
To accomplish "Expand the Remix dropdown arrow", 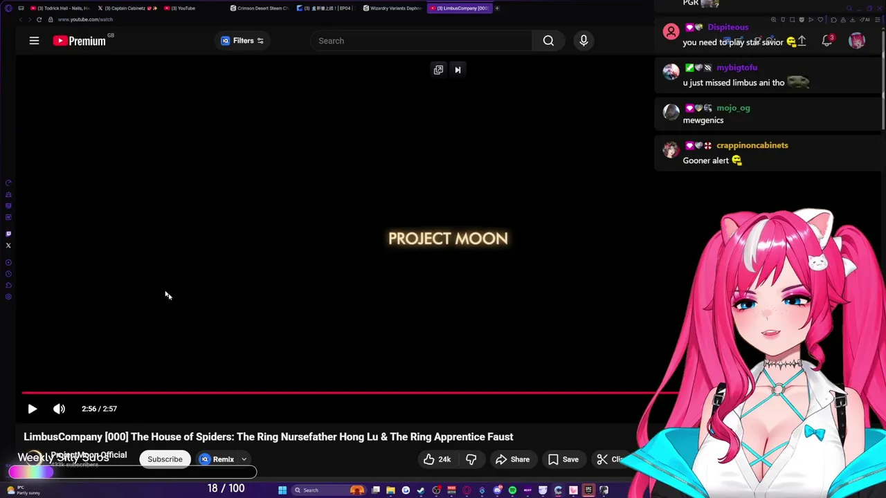I will (244, 459).
